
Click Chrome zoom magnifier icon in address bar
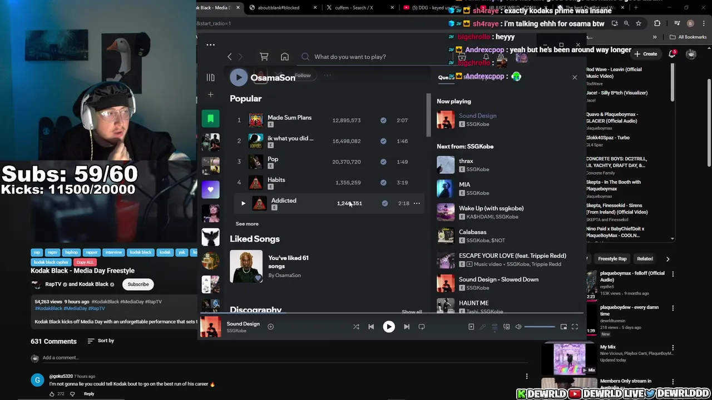pos(626,23)
